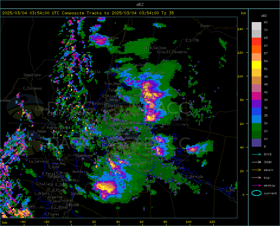Click the -40 km horizontal axis tick
Viewport: 280px width, 226px height.
(x=23, y=222)
